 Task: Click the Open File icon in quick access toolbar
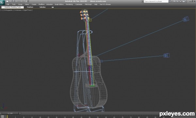(x=10, y=1)
